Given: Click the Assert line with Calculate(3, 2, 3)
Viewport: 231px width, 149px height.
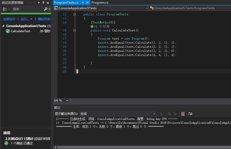Looking at the screenshot, I should pos(137,51).
